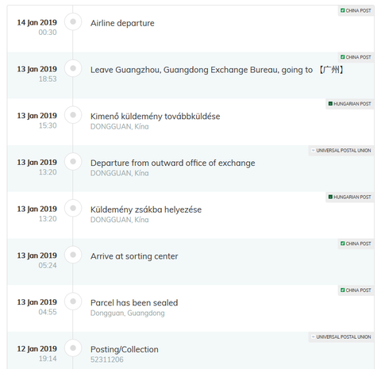The height and width of the screenshot is (369, 381).
Task: Click the 14 Jan 2019 date label
Action: 37,22
